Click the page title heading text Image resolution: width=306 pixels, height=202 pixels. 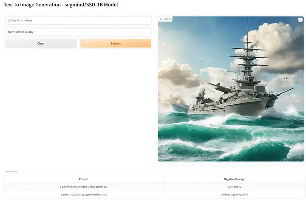[x=61, y=5]
